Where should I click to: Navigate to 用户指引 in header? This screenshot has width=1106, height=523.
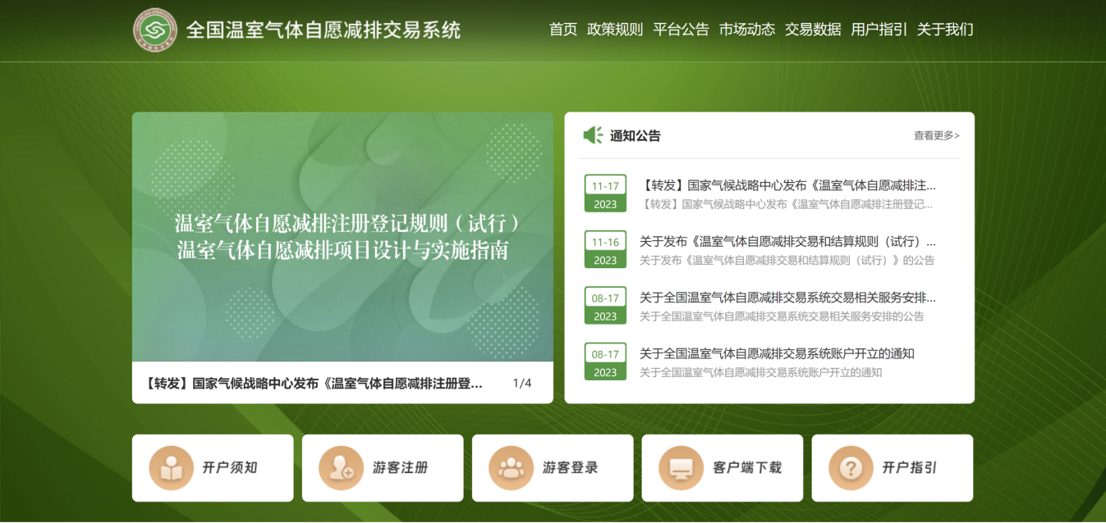(879, 30)
